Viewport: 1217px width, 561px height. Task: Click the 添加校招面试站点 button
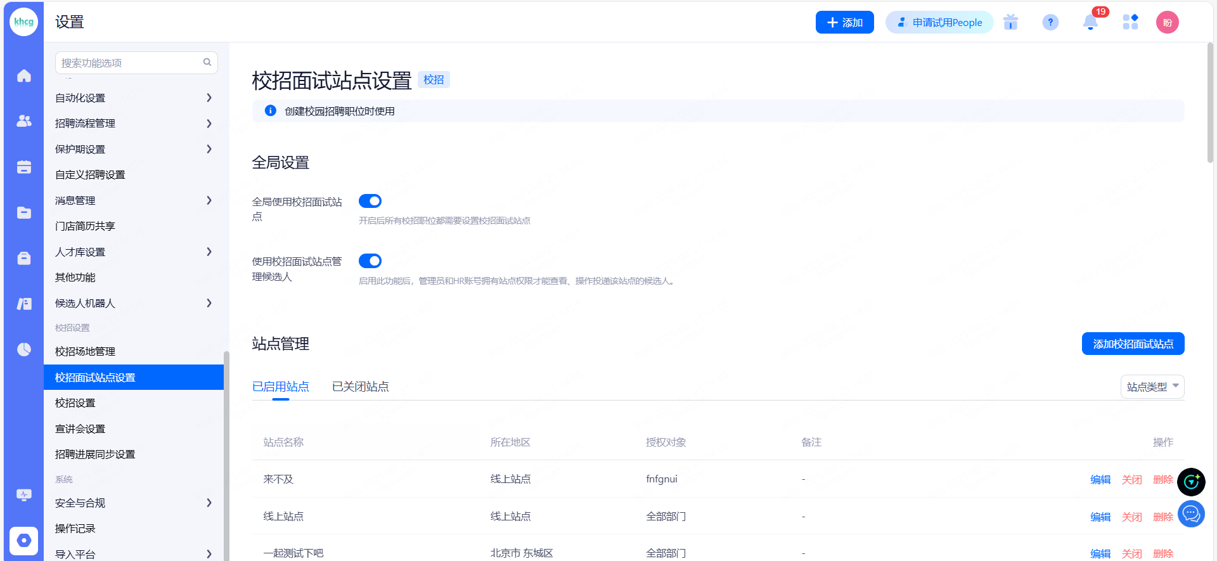coord(1133,344)
